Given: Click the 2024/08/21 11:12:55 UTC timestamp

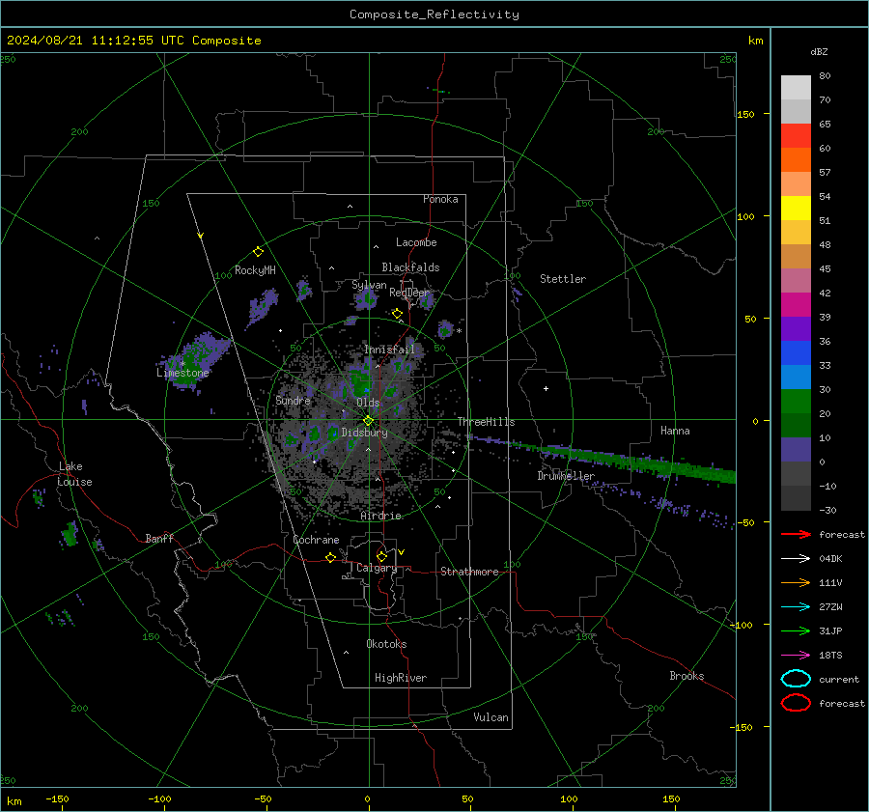Looking at the screenshot, I should coord(89,40).
